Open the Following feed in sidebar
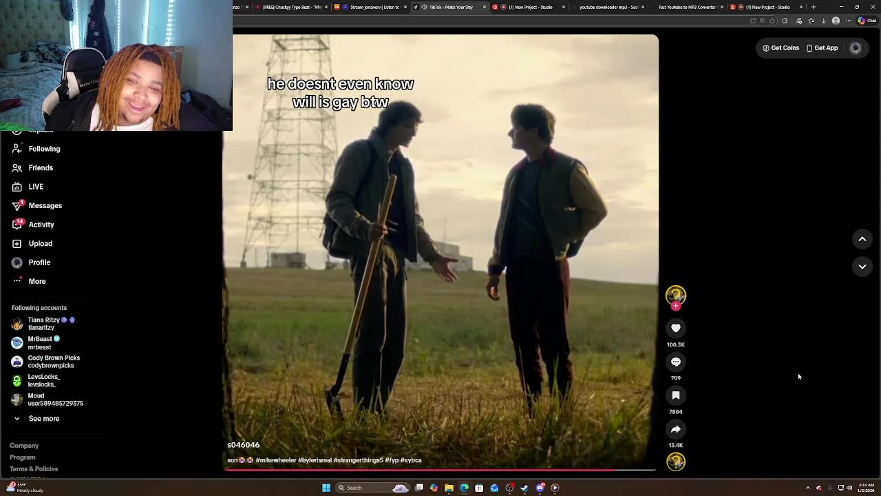 36,149
